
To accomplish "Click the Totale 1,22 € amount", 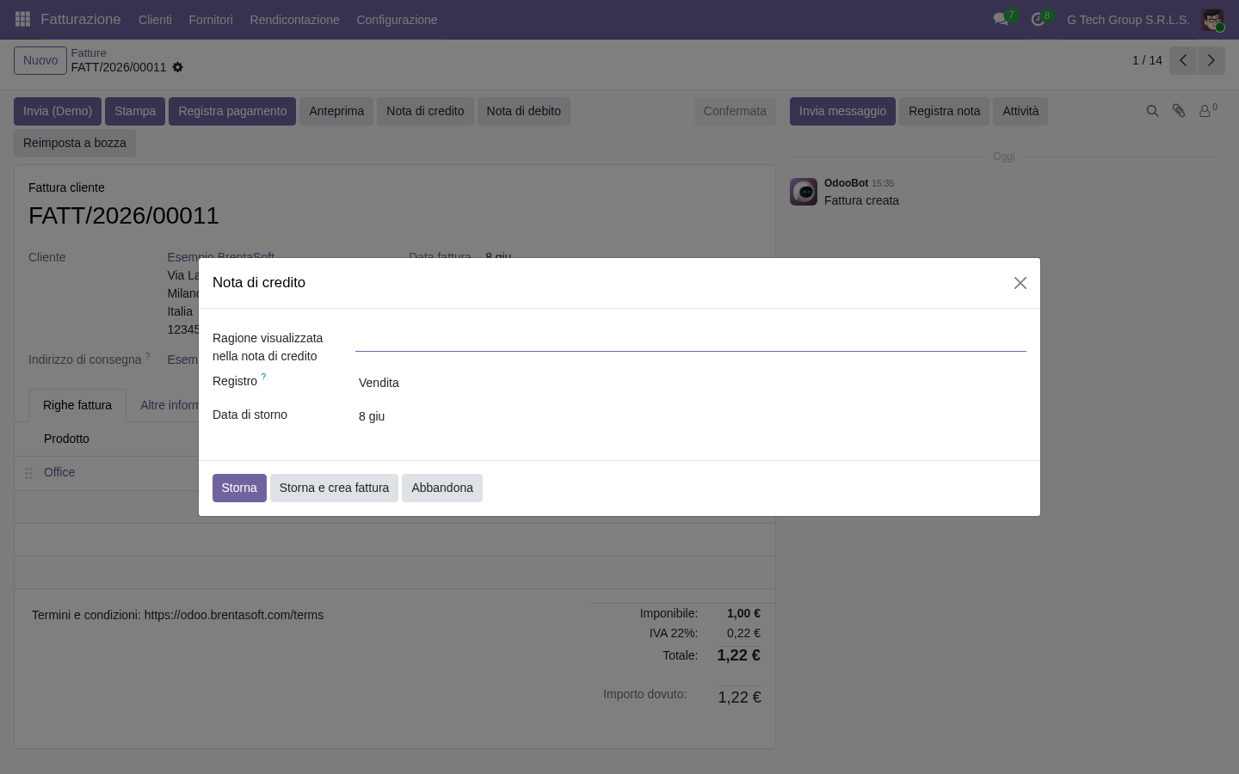I will pos(738,655).
